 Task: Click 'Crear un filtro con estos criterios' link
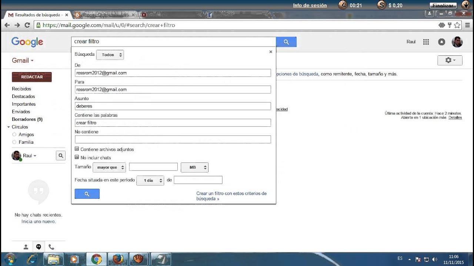click(231, 196)
